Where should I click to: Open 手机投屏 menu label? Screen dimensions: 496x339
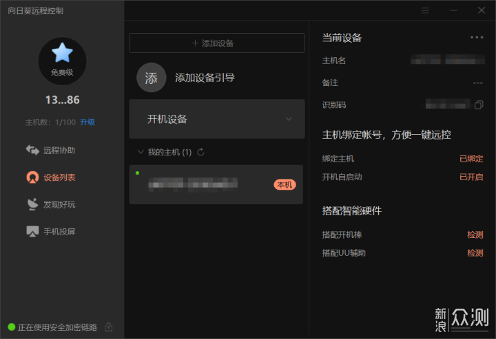[x=59, y=232]
